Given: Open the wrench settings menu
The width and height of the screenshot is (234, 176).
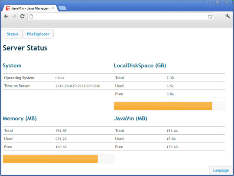Looking at the screenshot, I should [228, 16].
